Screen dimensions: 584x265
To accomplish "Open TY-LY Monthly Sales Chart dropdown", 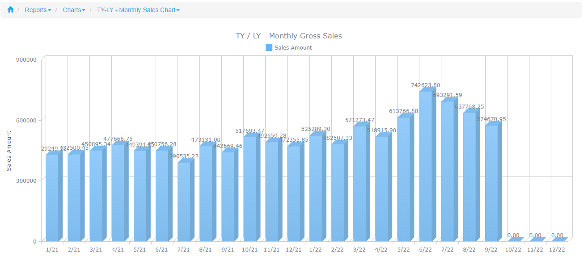I will (x=138, y=10).
